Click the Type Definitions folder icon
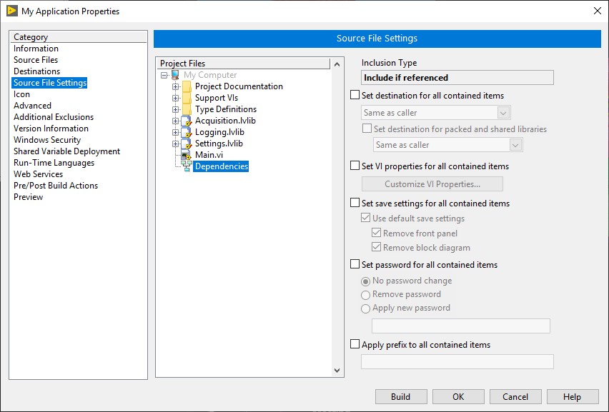Image resolution: width=609 pixels, height=412 pixels. (x=187, y=109)
